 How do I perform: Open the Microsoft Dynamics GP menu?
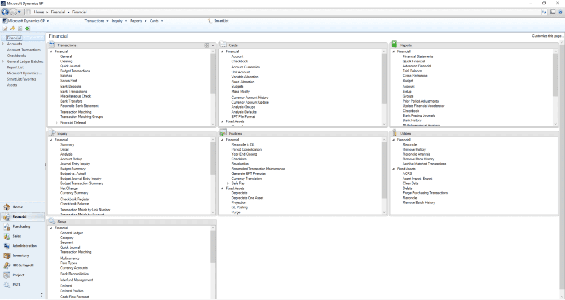point(25,21)
